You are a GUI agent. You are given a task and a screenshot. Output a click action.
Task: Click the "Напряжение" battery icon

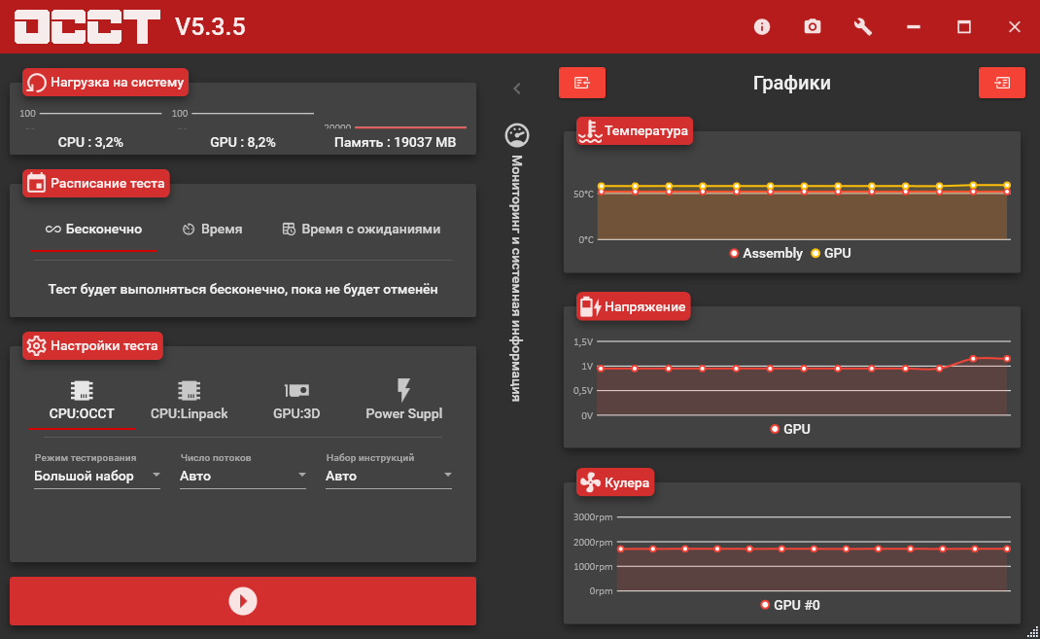[x=590, y=306]
